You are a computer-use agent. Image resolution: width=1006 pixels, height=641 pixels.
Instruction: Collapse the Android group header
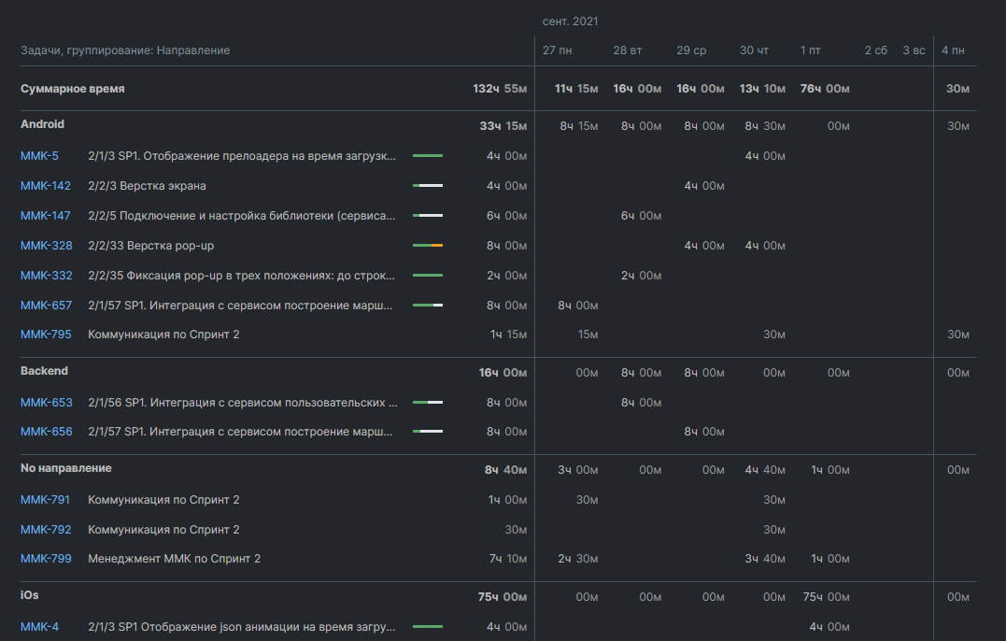(x=42, y=124)
